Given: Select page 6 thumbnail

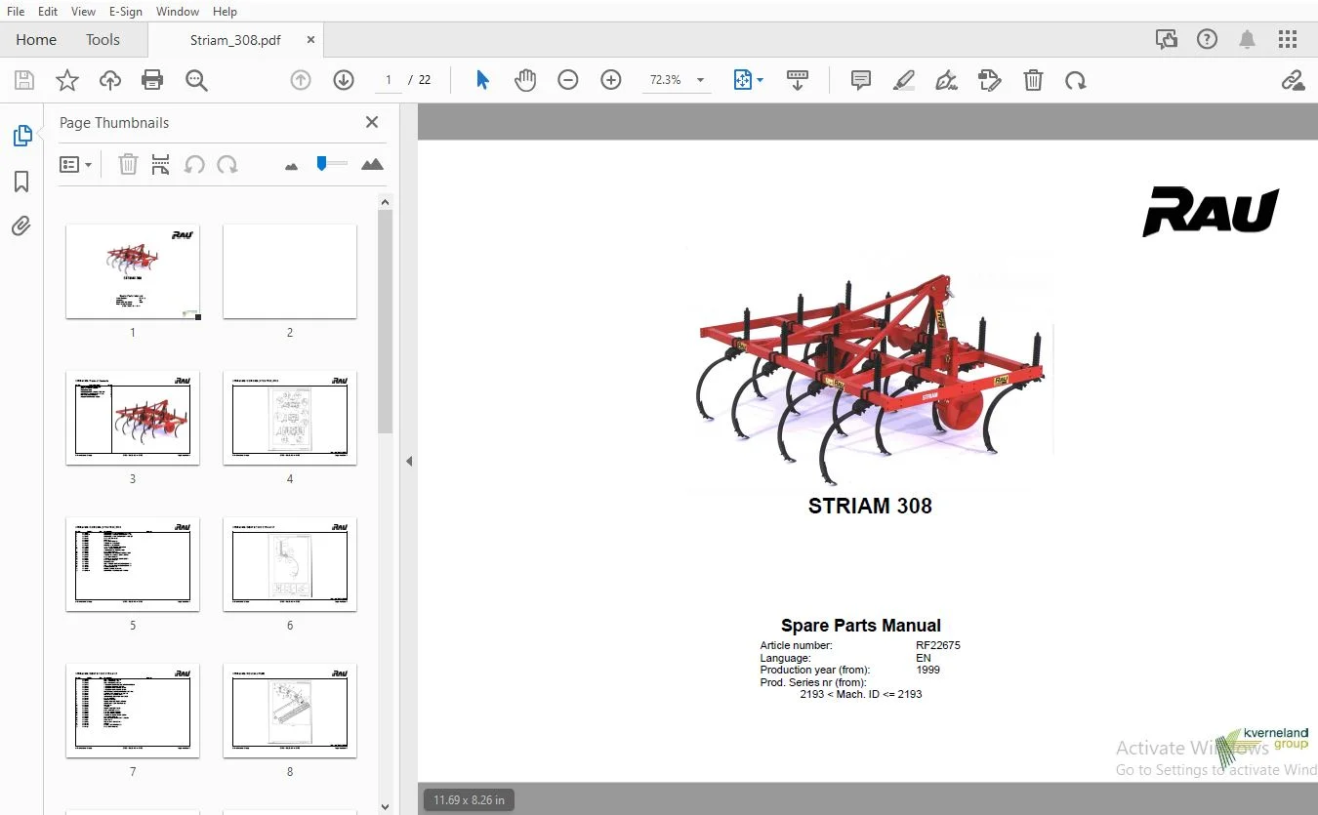Looking at the screenshot, I should [290, 564].
